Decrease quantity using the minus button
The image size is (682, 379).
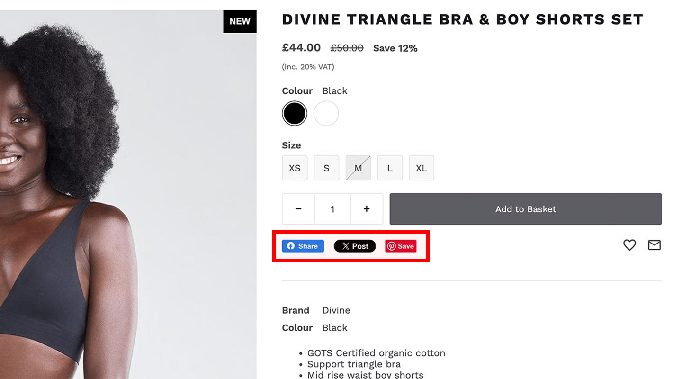(x=298, y=209)
